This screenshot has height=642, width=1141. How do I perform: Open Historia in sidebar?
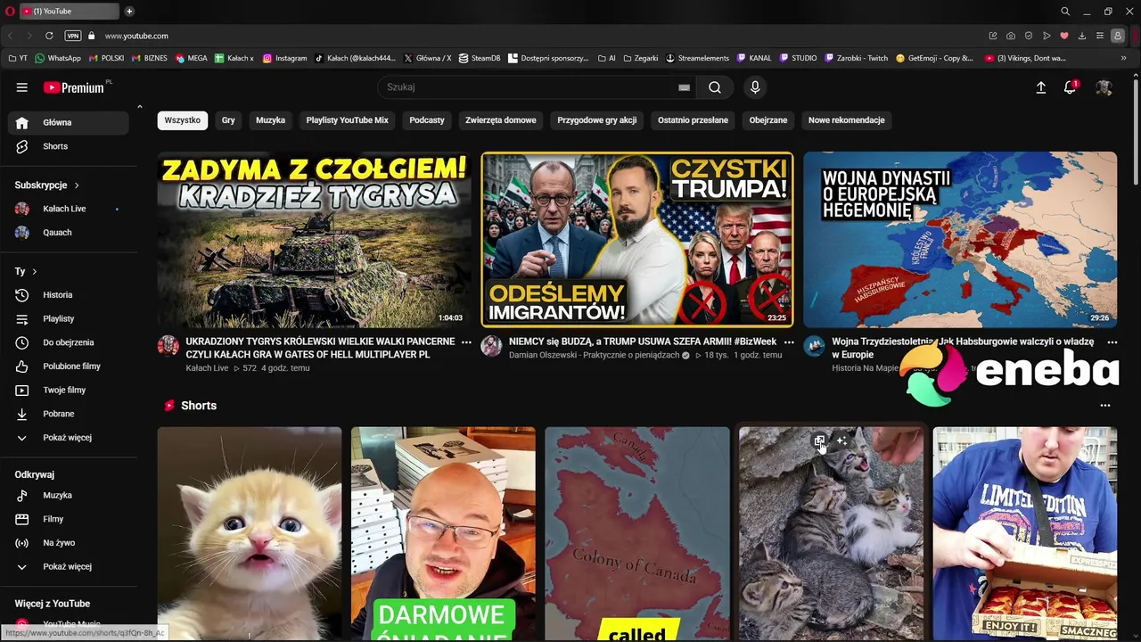pos(68,295)
